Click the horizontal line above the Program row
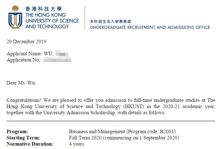This screenshot has height=149, width=223. click(111, 121)
